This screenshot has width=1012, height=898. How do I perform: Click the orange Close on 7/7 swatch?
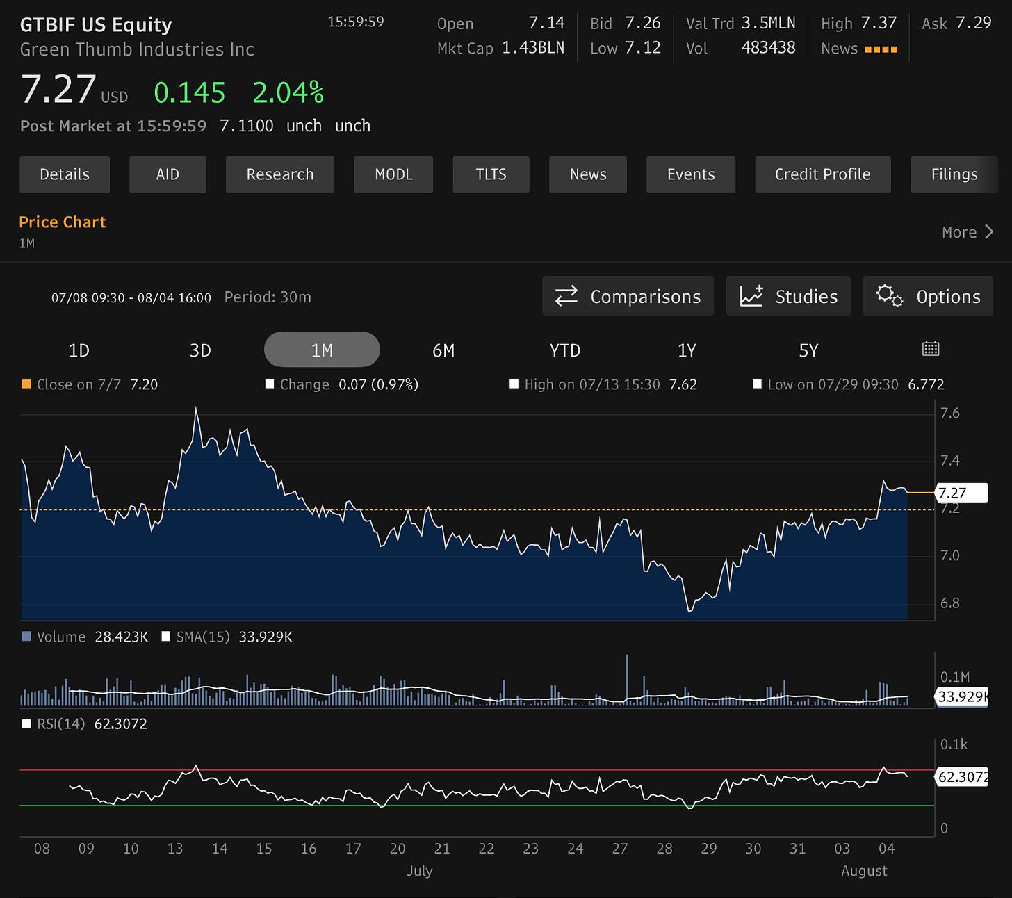(x=26, y=384)
